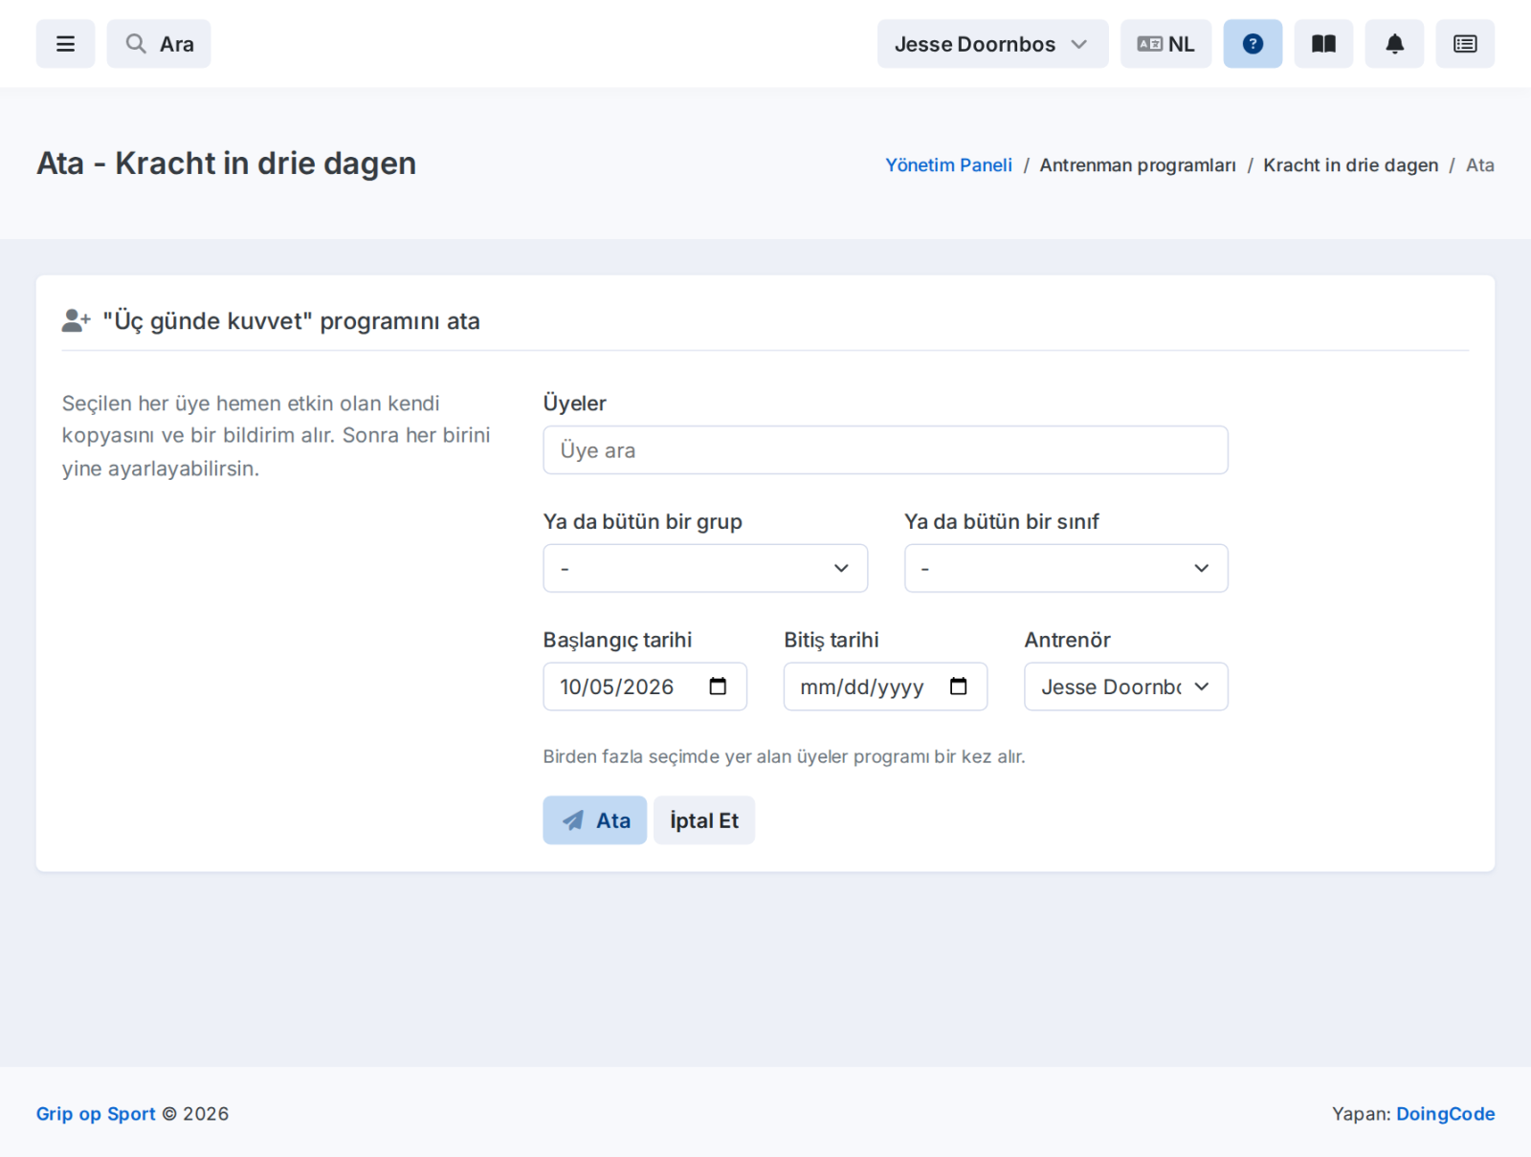Open the Jesse Doornbos user dropdown
The image size is (1531, 1157).
click(992, 44)
